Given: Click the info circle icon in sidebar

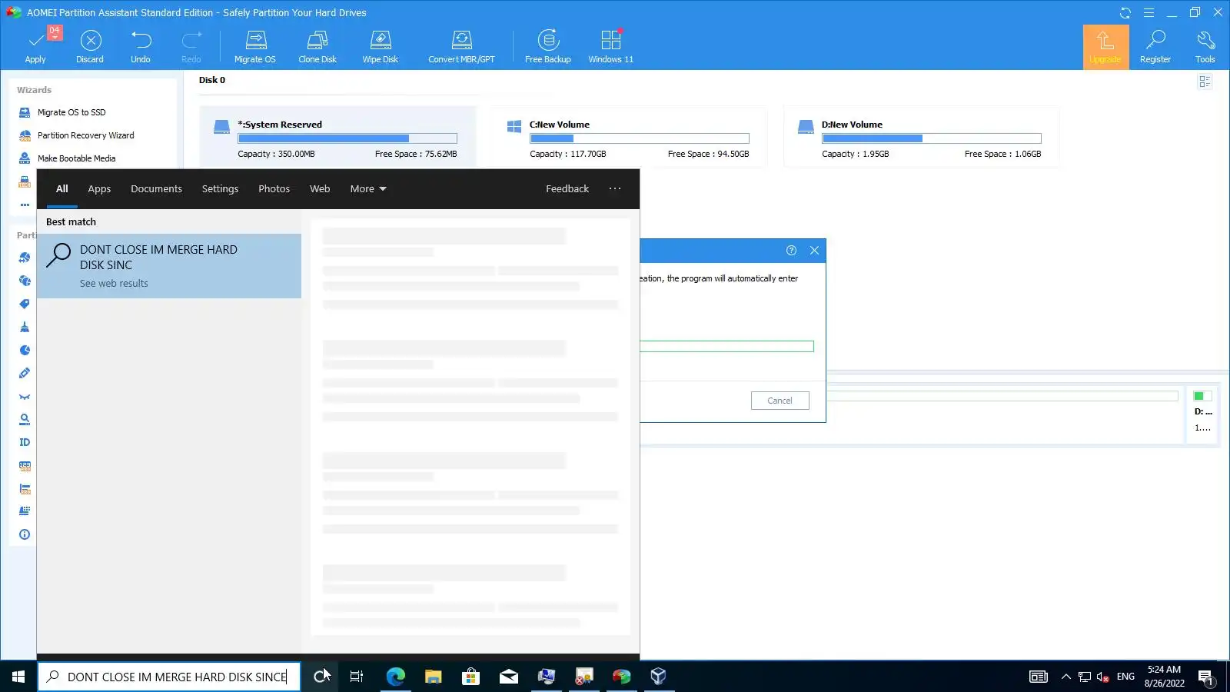Looking at the screenshot, I should point(25,534).
